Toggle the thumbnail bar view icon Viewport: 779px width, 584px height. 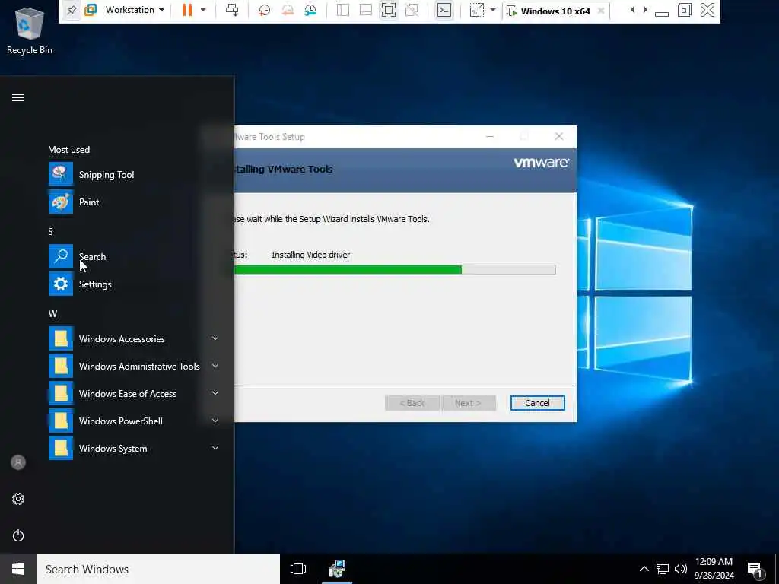pyautogui.click(x=366, y=10)
